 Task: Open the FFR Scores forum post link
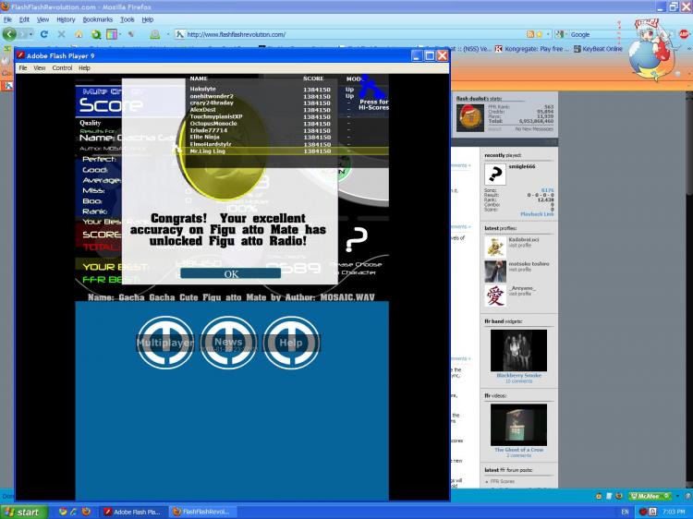tap(502, 481)
